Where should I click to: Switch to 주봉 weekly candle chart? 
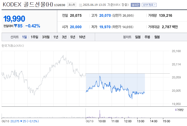147,37
